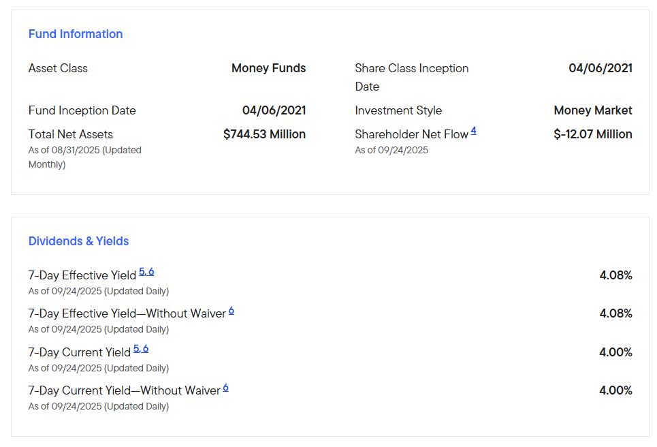Click footnote 6 next to 7-Day Current Yield

click(146, 349)
